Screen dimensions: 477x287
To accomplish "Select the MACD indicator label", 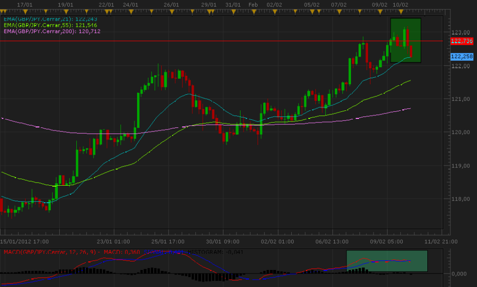I will 50,251.
